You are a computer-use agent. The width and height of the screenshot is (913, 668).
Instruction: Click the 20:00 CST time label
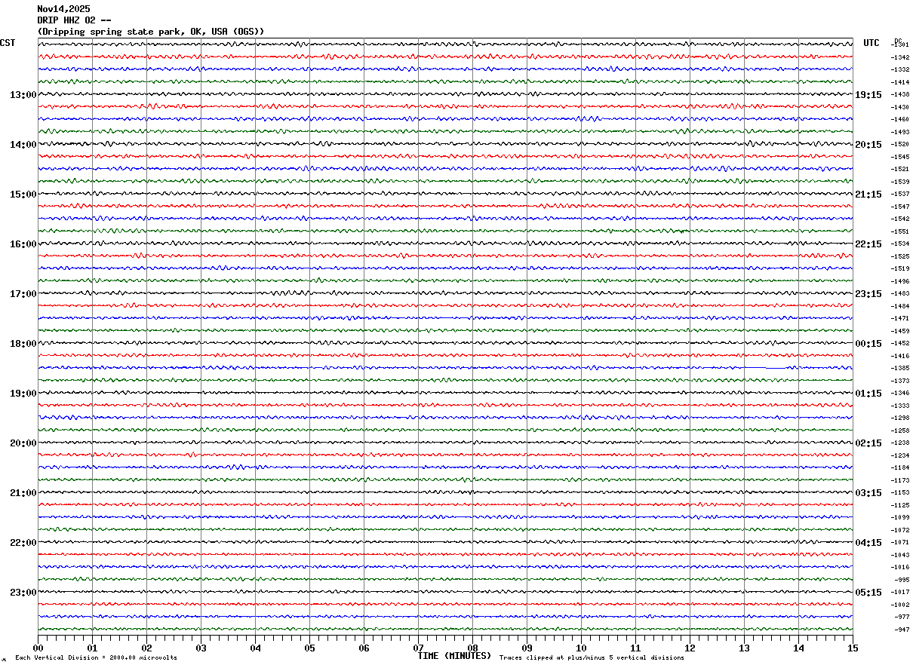point(23,443)
